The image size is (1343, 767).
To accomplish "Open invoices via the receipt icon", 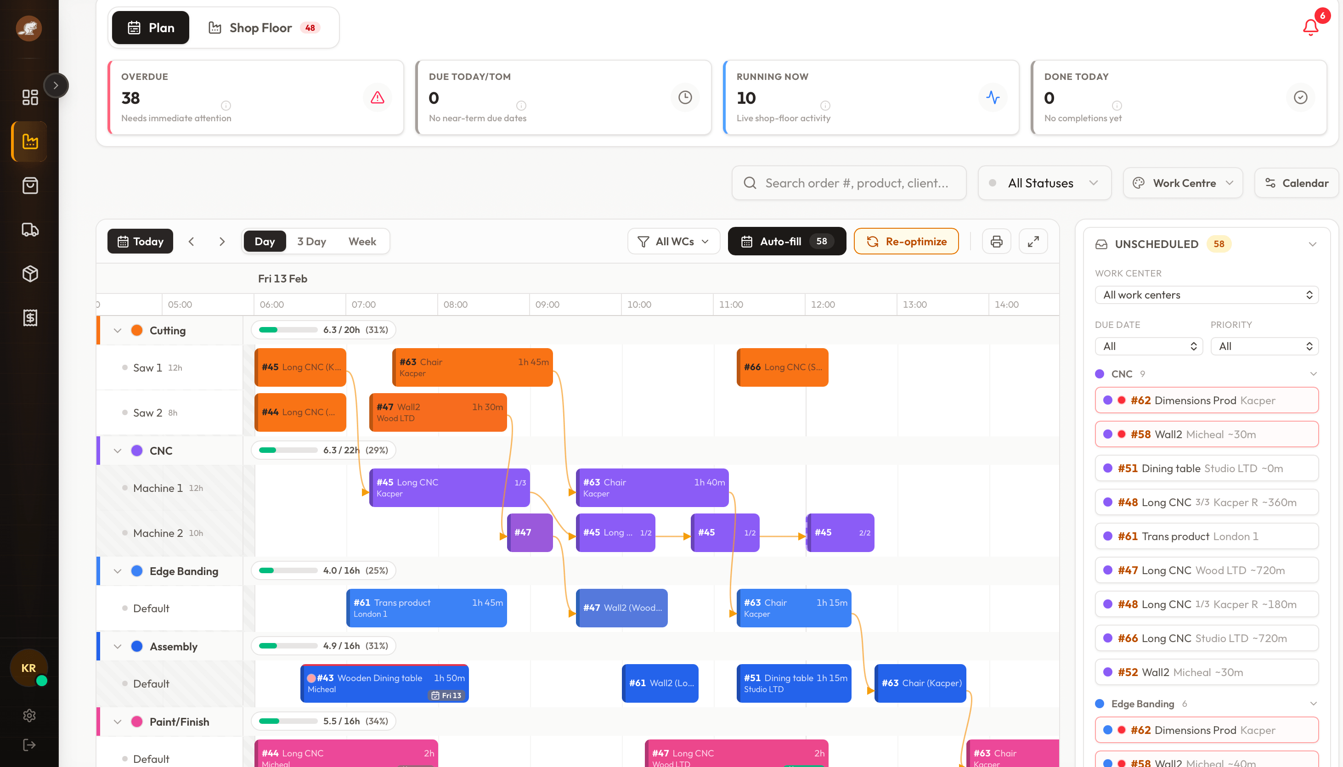I will [x=30, y=318].
